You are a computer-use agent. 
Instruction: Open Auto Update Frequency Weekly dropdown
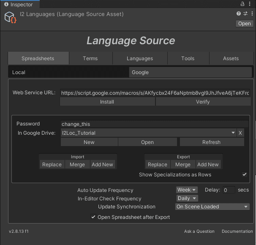187,190
